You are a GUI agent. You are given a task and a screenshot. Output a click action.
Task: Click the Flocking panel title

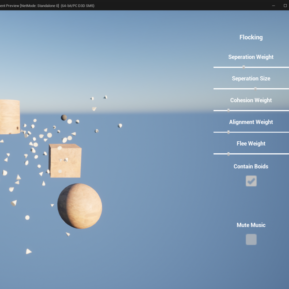(x=251, y=37)
